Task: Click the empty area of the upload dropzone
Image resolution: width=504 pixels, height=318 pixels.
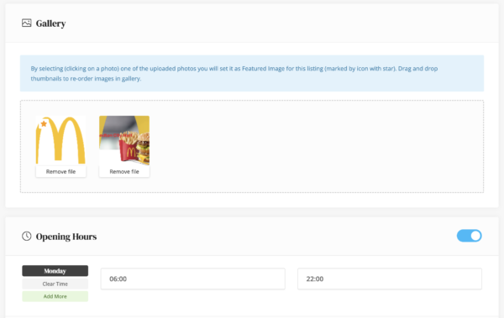Action: [x=315, y=147]
